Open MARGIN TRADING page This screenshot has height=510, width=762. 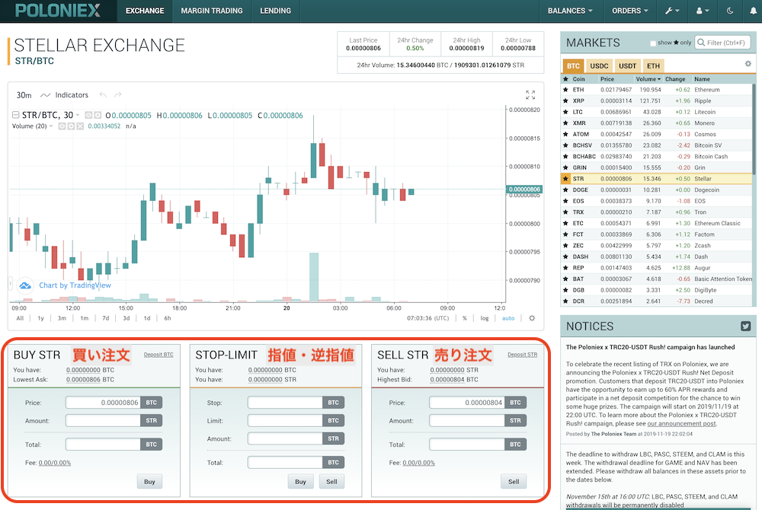[211, 11]
